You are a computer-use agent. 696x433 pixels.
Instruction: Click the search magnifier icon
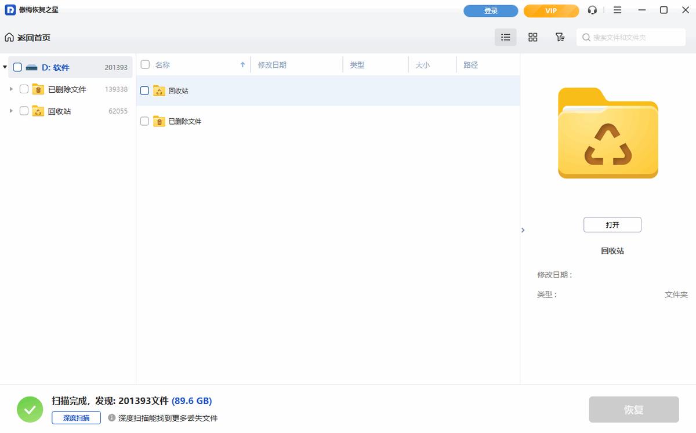point(587,38)
